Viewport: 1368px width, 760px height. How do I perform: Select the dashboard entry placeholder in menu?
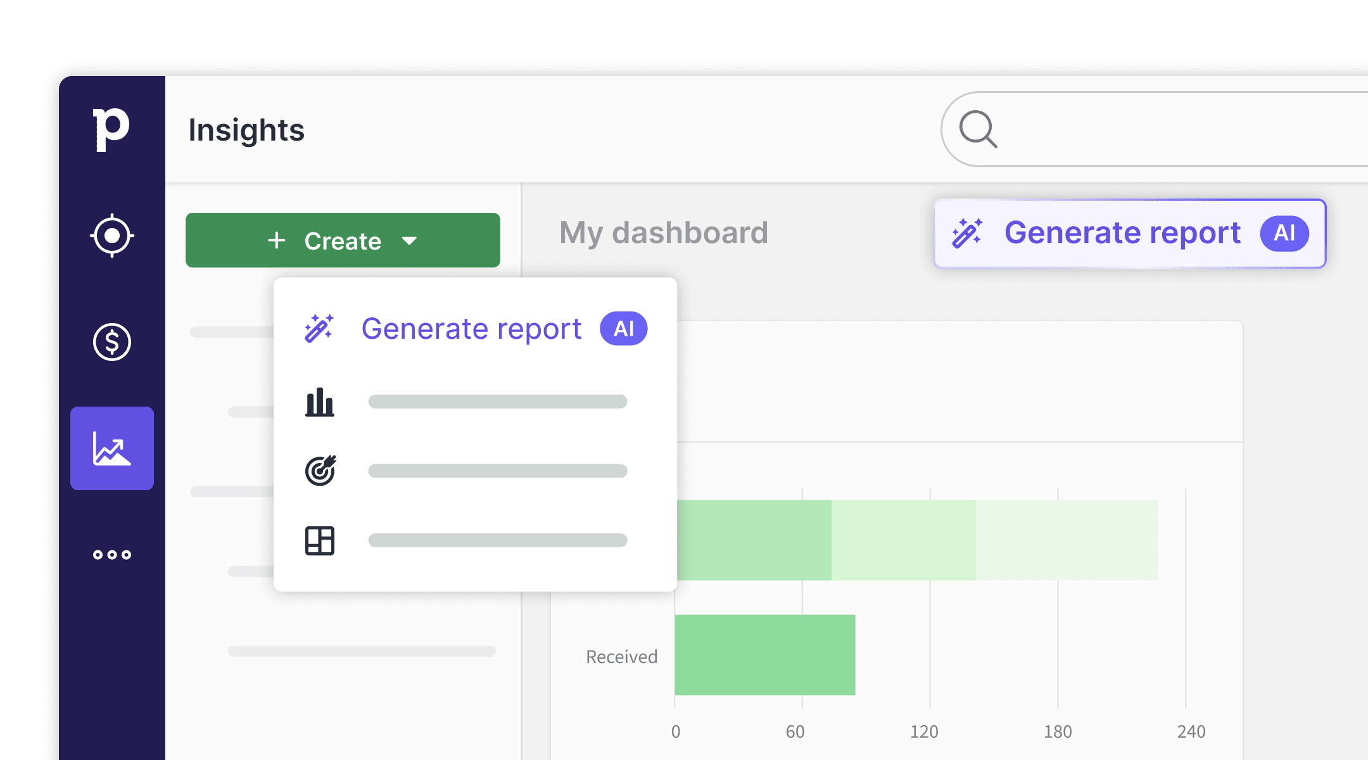tap(497, 540)
